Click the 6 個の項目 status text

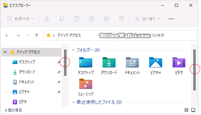click(x=13, y=110)
